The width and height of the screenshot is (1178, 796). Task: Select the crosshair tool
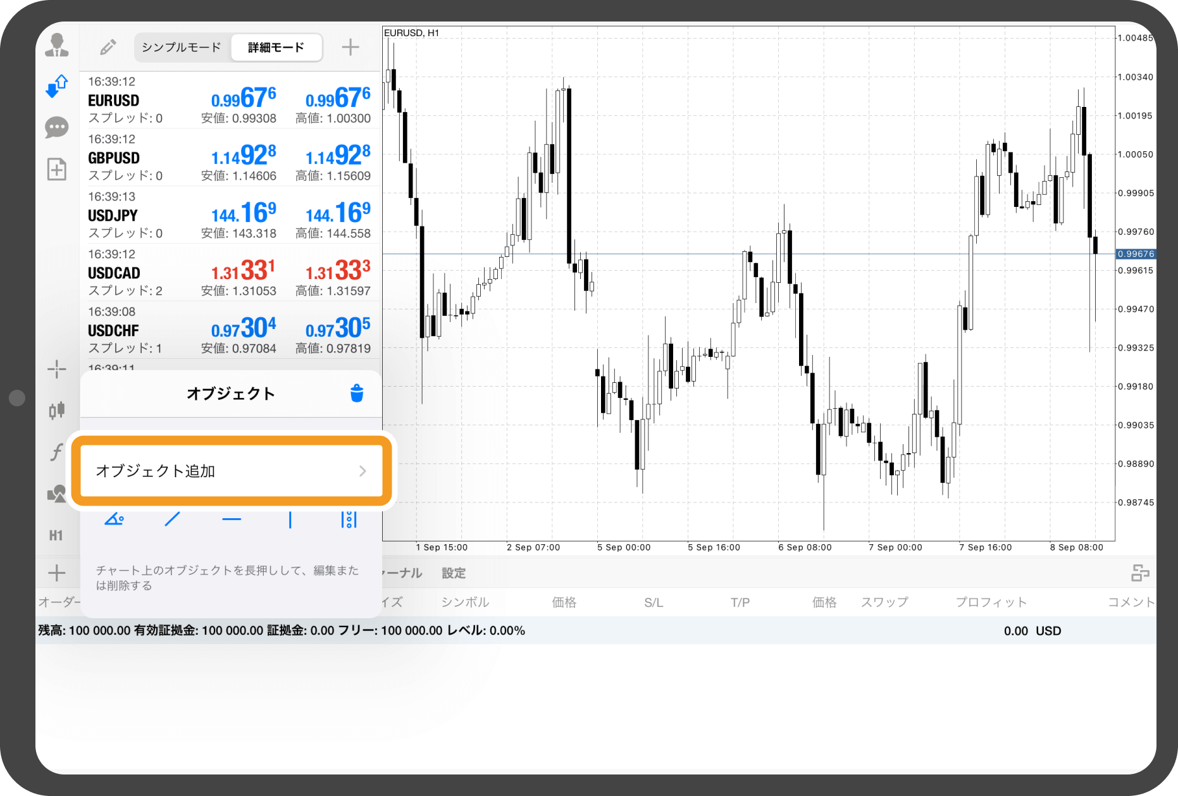(x=57, y=369)
